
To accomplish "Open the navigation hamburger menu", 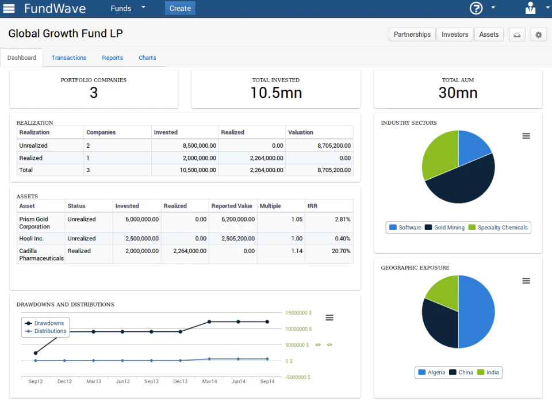I will [x=9, y=8].
